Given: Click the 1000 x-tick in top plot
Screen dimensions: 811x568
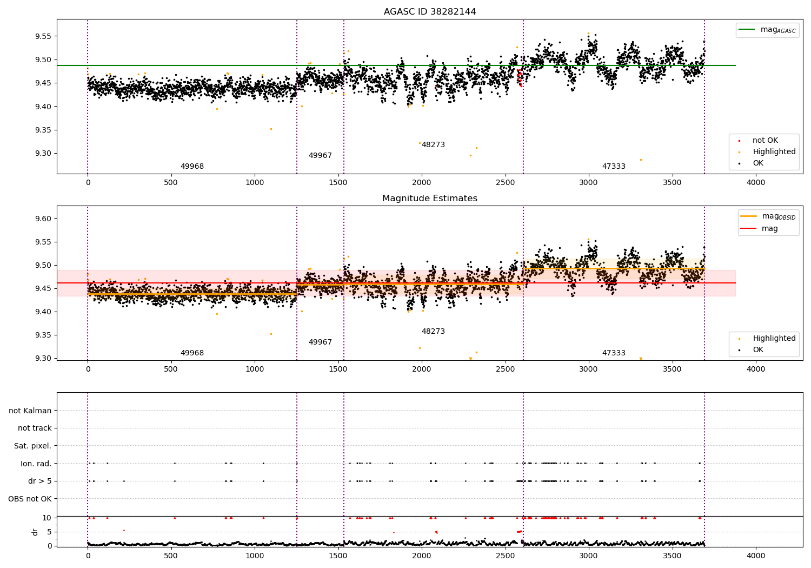Looking at the screenshot, I should pyautogui.click(x=255, y=183).
